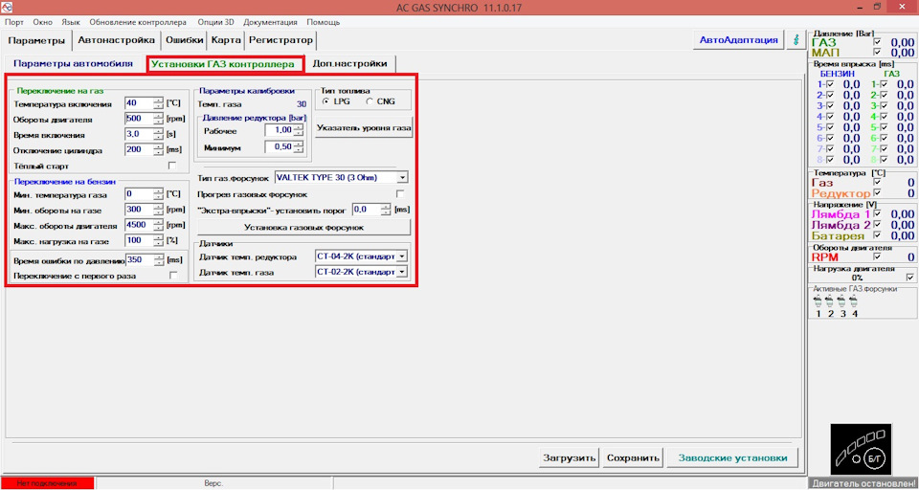
Task: Open the Окно menu
Action: pyautogui.click(x=43, y=22)
